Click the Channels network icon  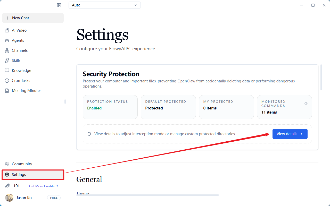pyautogui.click(x=7, y=50)
